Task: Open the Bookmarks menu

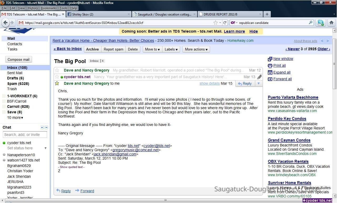Action: [x=49, y=8]
